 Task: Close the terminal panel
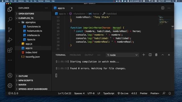coord(169,55)
